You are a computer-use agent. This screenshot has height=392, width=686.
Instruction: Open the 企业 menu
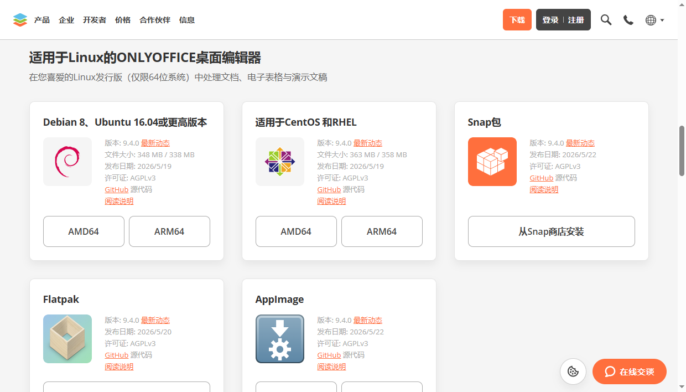click(x=66, y=20)
